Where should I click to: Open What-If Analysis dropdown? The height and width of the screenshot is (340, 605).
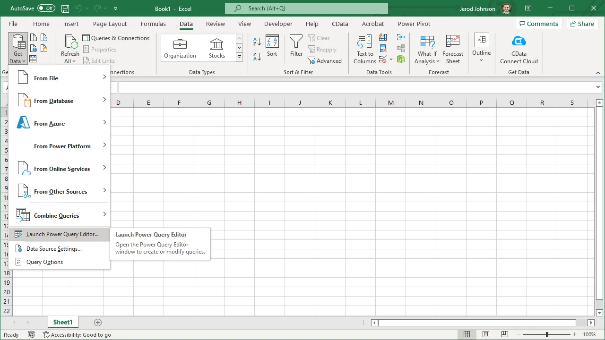[x=427, y=49]
